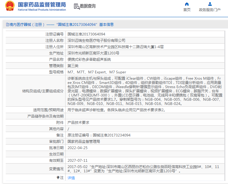The width and height of the screenshot is (228, 184).
Task: Click the 附件 row label
Action: click(60, 123)
